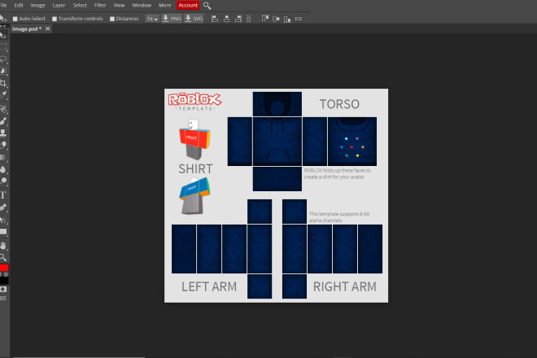Align layers to horizontal centers
The height and width of the screenshot is (358, 537).
click(x=226, y=19)
